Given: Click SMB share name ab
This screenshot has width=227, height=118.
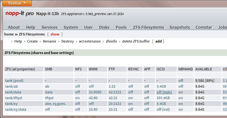Looking at the screenshot, I should click(x=47, y=86).
